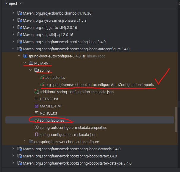Click the slf4j-api library icon
The height and width of the screenshot is (172, 180).
click(x=20, y=35)
